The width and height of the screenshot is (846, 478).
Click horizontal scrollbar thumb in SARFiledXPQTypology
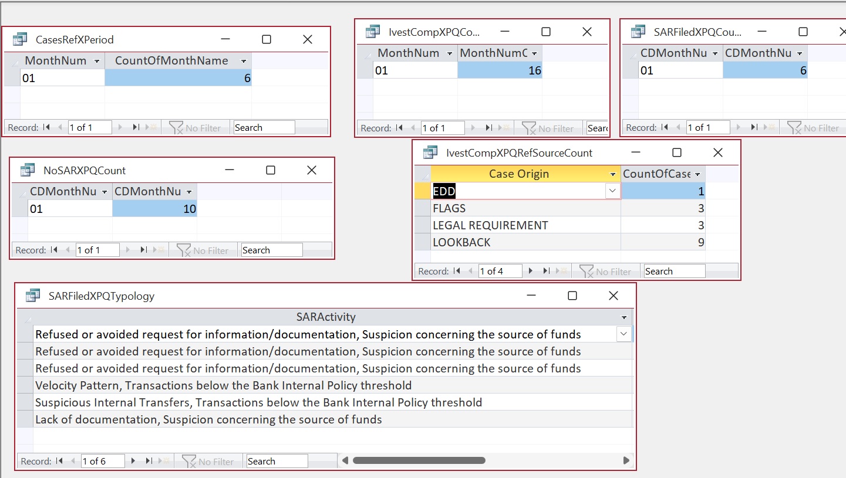tap(419, 460)
